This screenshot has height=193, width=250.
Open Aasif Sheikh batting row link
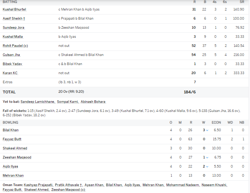point(14,19)
